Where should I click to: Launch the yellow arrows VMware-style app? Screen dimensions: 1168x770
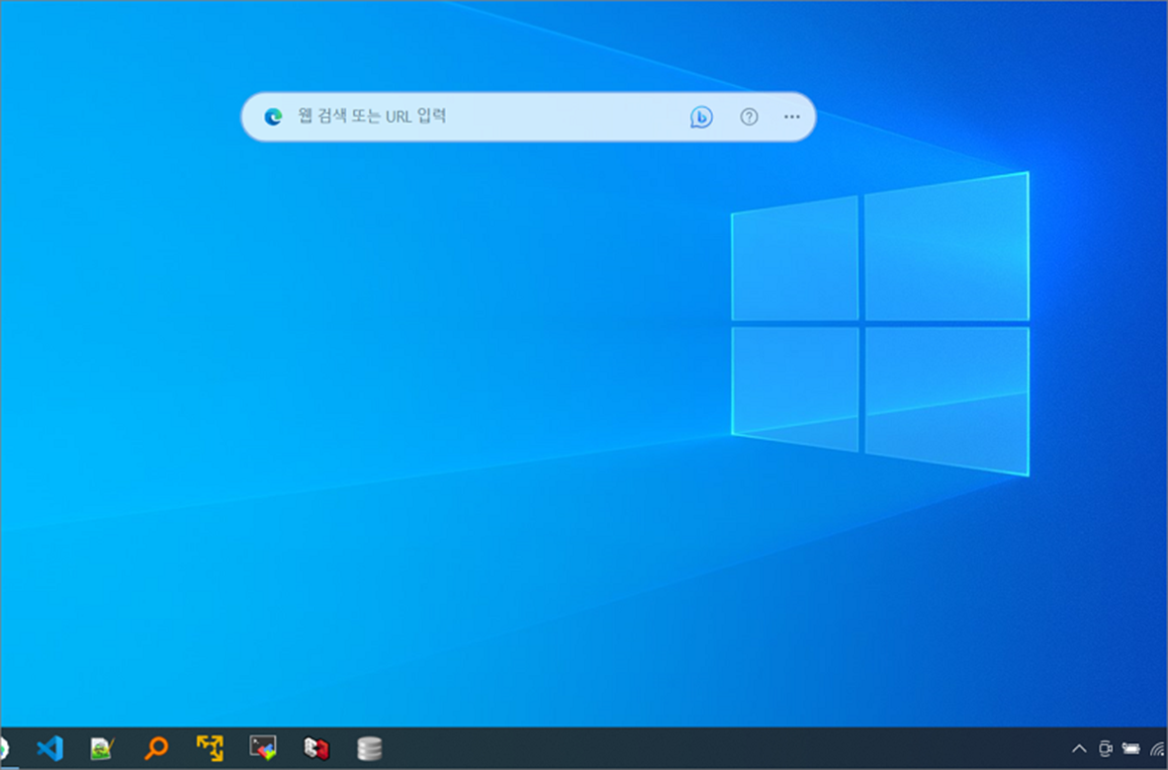[210, 747]
